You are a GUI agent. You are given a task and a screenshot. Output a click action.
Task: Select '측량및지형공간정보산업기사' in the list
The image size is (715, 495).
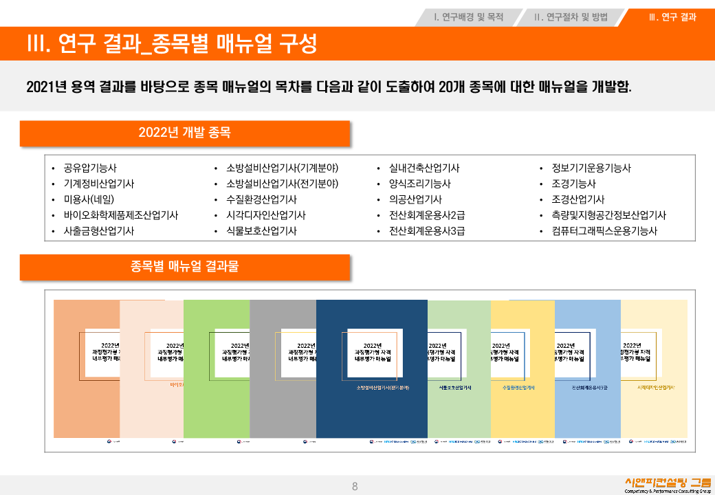[x=608, y=215]
